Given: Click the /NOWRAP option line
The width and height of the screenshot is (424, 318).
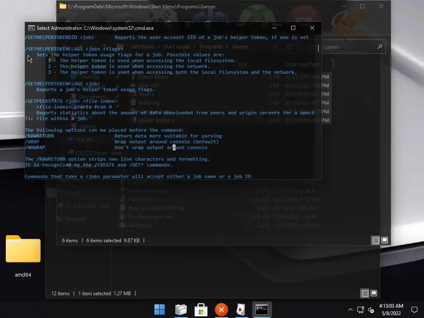Looking at the screenshot, I should click(116, 148).
